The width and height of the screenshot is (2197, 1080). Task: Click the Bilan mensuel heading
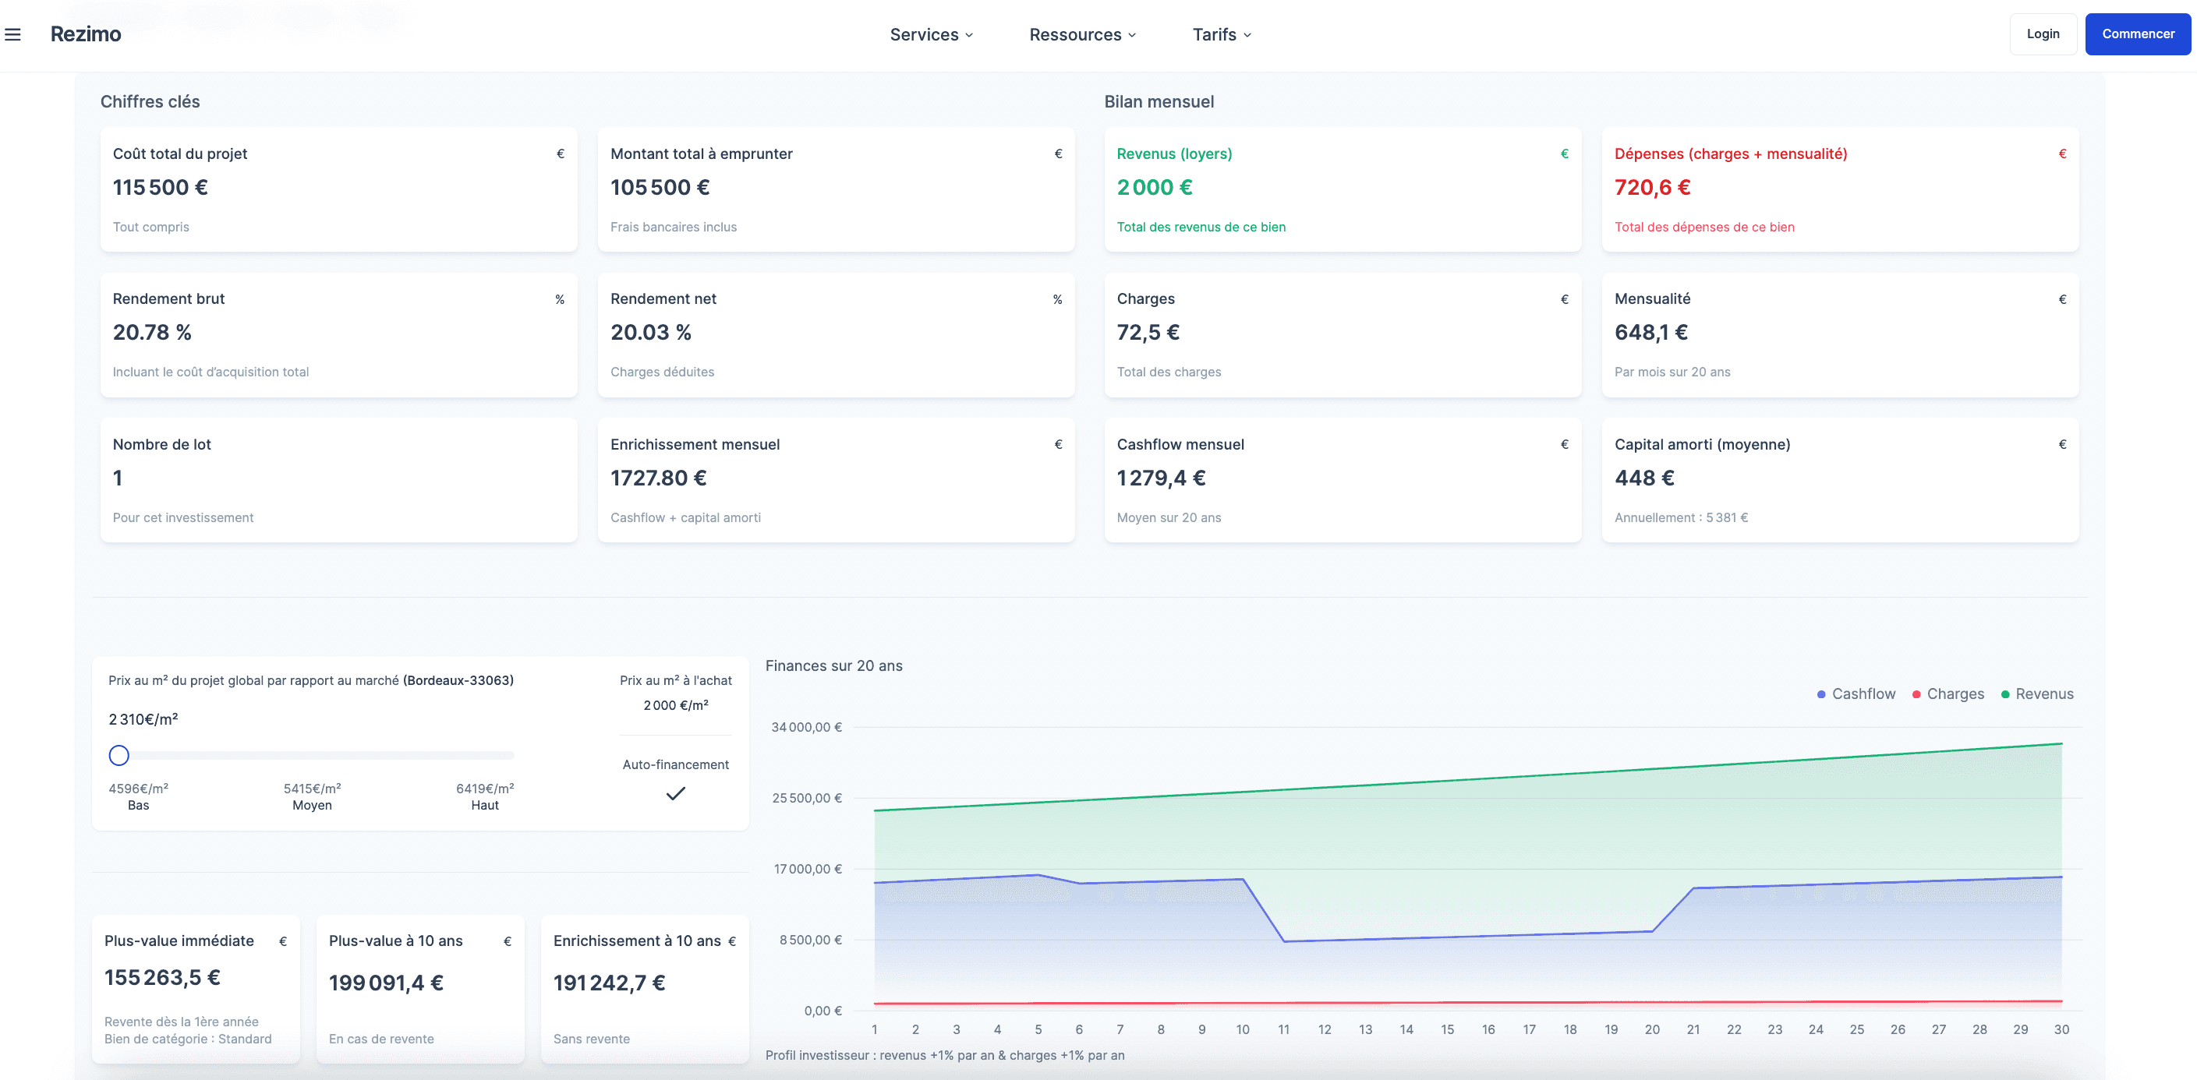(1159, 101)
